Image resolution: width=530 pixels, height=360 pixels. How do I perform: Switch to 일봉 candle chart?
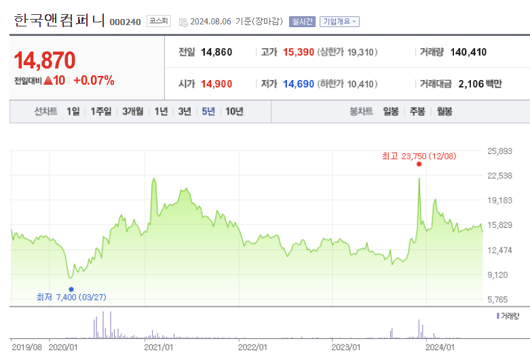[391, 111]
